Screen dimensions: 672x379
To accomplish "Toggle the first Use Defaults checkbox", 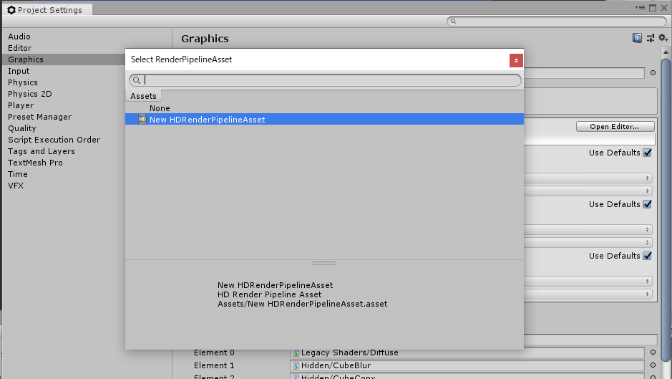I will 647,153.
